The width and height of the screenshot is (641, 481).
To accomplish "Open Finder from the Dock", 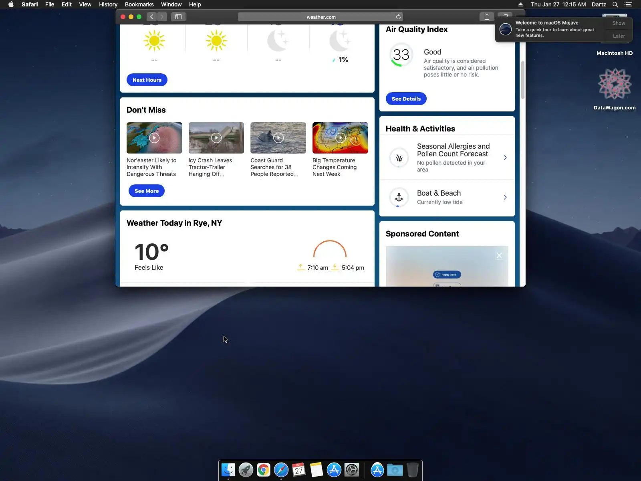I will click(x=228, y=470).
